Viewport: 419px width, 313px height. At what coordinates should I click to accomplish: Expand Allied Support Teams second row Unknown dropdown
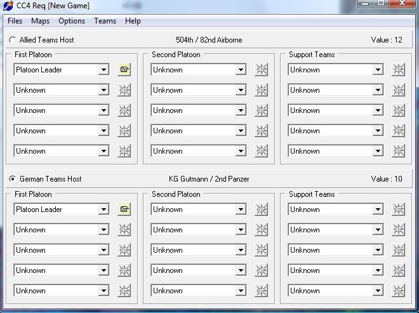point(378,90)
